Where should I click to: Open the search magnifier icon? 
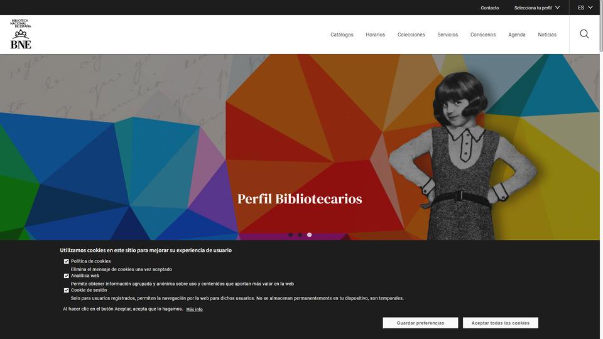[584, 34]
